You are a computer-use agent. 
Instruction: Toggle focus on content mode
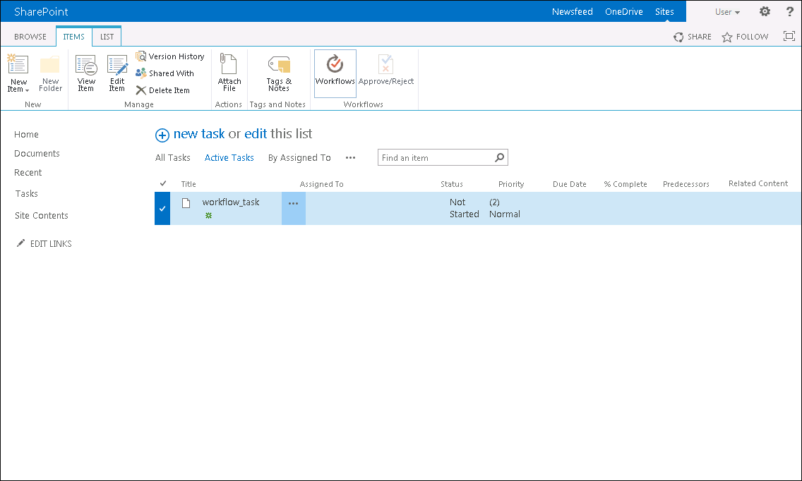[789, 37]
